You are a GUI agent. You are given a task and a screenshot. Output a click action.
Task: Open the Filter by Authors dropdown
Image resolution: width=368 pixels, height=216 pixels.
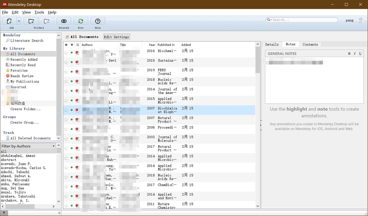28,146
